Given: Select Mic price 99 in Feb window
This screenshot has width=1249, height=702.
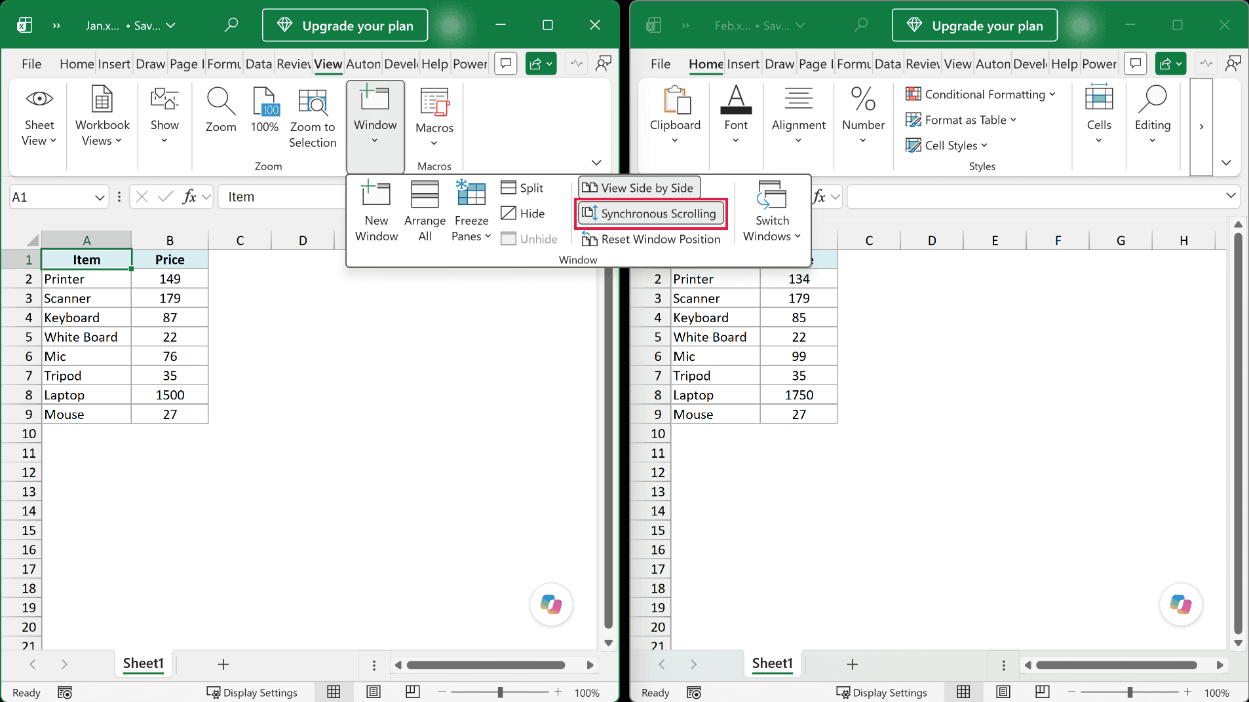Looking at the screenshot, I should point(799,356).
